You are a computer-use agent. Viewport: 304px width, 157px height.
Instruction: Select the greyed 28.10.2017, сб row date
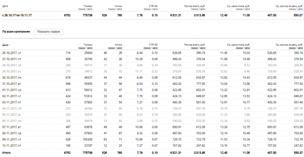pos(12,65)
